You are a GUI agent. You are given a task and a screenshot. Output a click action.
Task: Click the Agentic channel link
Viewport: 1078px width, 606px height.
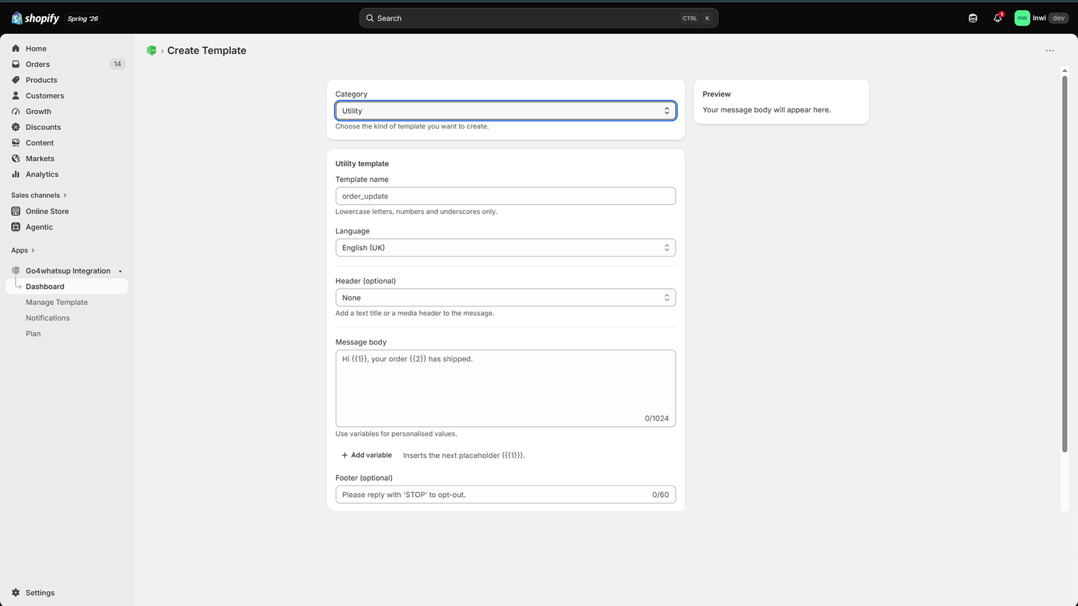pos(39,227)
